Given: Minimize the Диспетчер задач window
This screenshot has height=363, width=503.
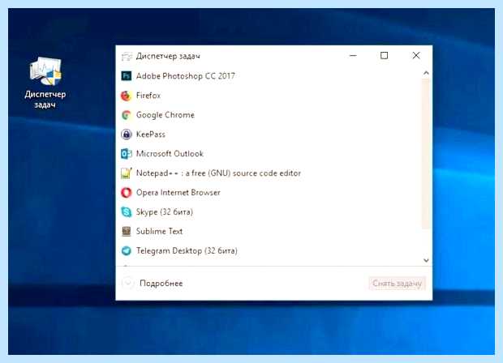Looking at the screenshot, I should click(x=353, y=56).
